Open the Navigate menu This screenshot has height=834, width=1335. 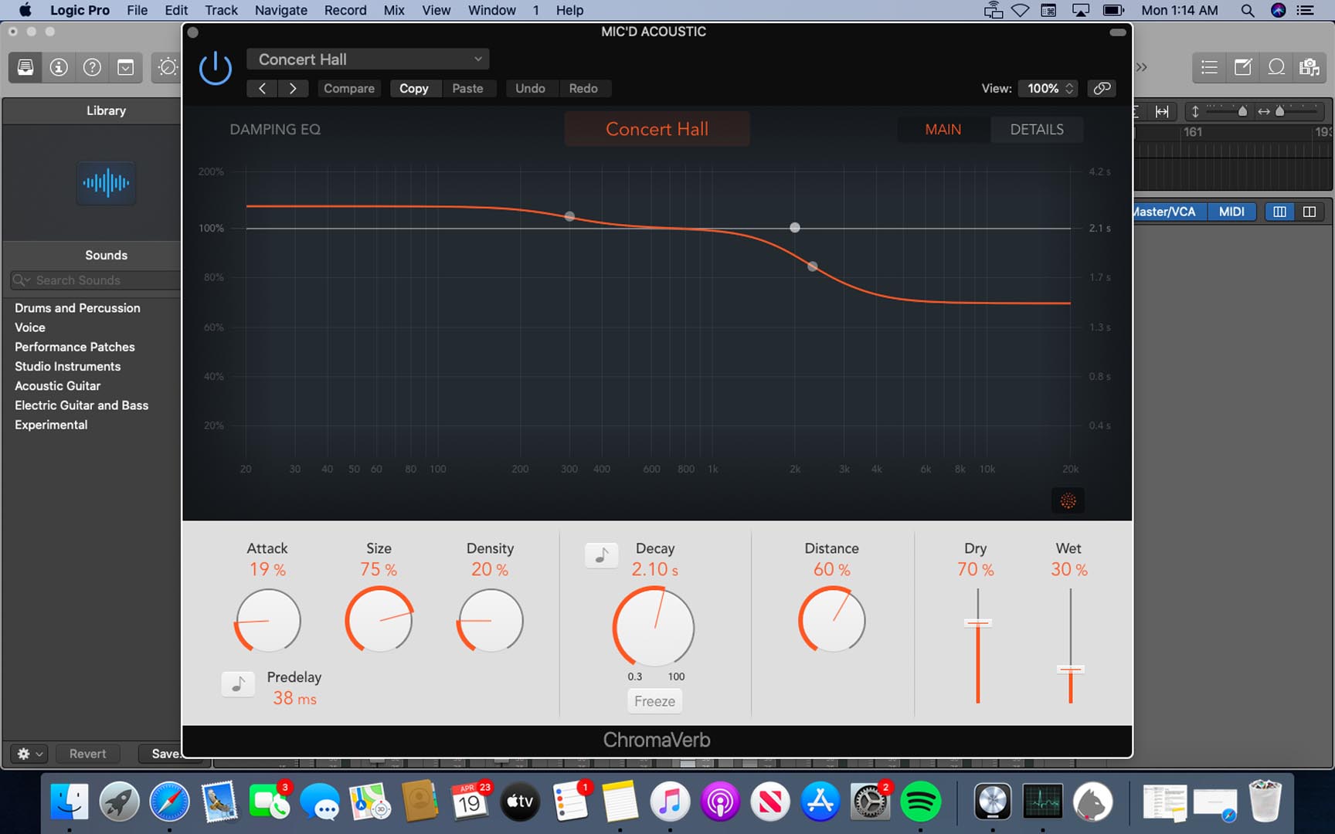click(281, 10)
